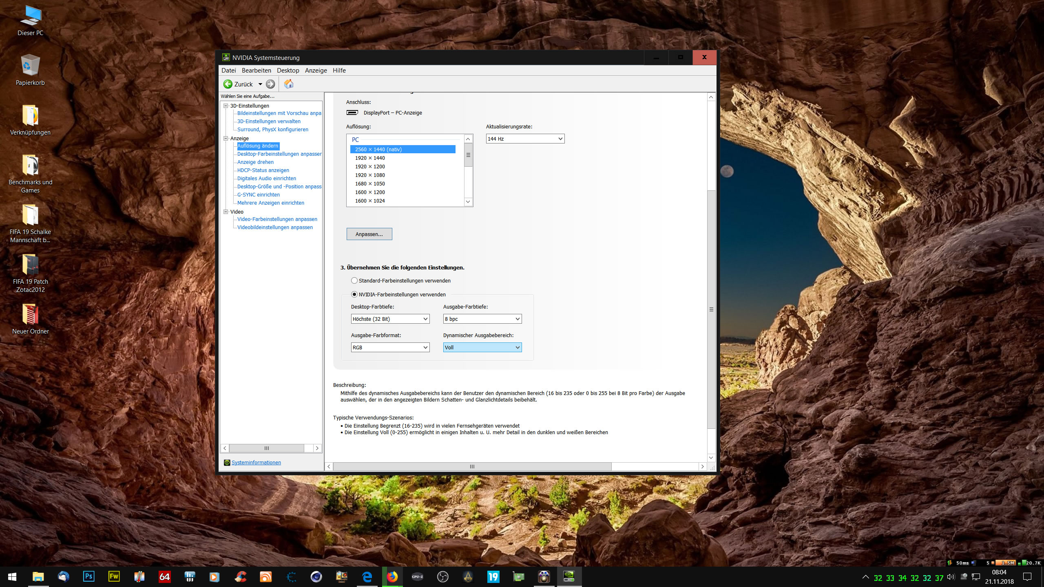The width and height of the screenshot is (1044, 587).
Task: Select NVIDIA-Farbeinstellungen verwenden radio button
Action: (x=354, y=294)
